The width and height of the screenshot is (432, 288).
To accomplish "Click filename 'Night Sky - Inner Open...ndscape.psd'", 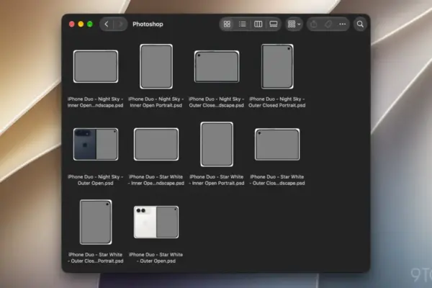I will pyautogui.click(x=95, y=102).
